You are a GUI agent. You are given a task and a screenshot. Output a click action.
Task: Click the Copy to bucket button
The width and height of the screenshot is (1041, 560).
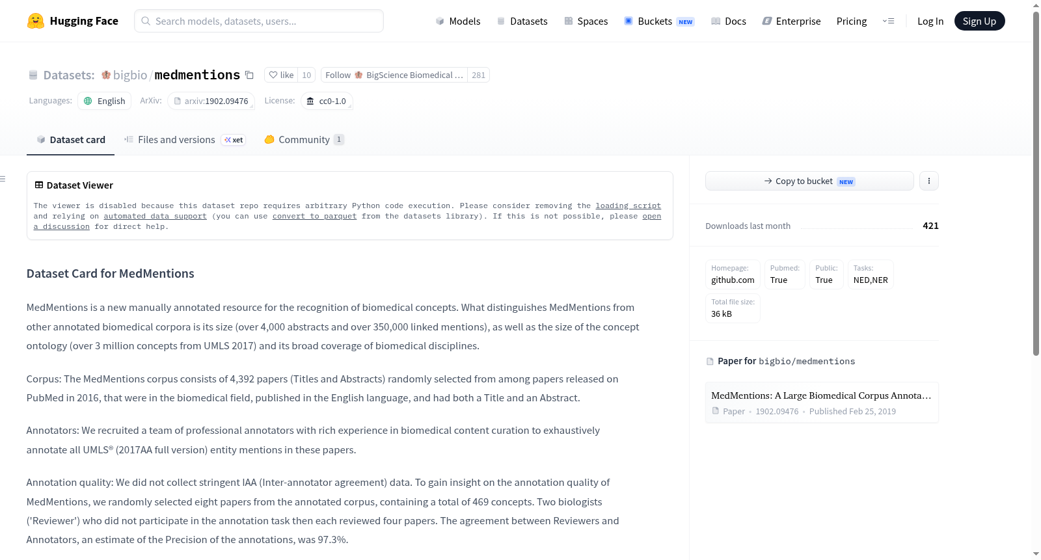click(809, 181)
